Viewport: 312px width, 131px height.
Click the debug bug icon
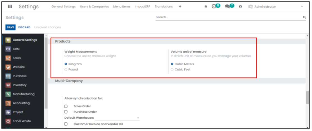pos(206,6)
